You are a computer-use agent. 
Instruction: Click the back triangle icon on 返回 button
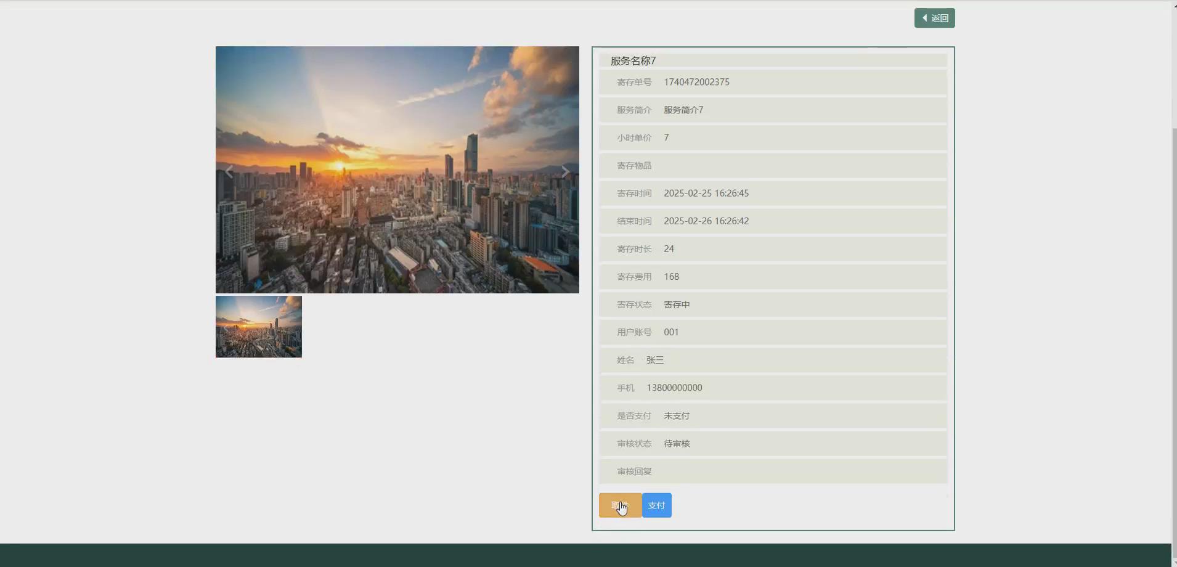(926, 17)
